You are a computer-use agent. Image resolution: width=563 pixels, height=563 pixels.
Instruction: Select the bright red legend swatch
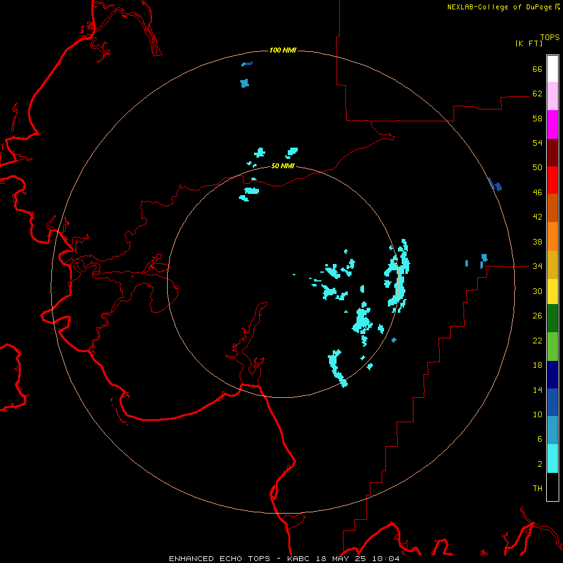(x=552, y=180)
